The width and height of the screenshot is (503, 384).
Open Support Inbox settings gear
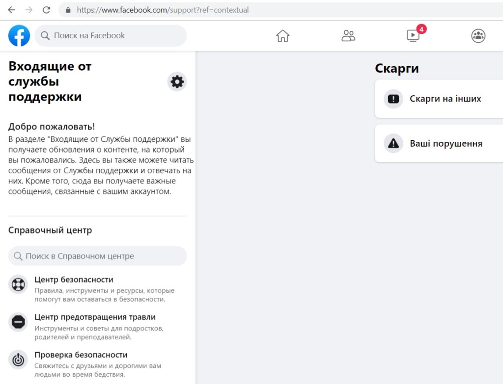(x=177, y=81)
